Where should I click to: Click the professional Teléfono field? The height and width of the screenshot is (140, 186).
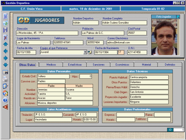point(159,120)
